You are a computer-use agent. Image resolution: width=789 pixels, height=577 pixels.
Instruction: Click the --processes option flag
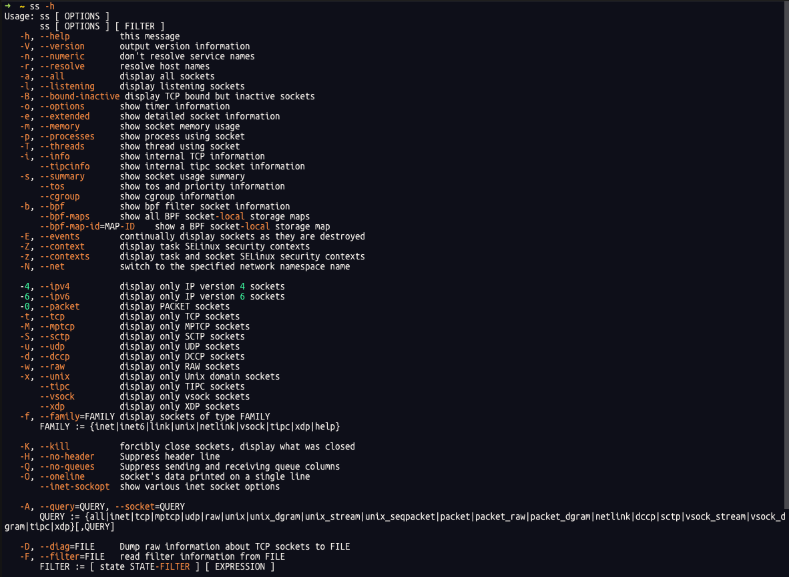point(67,136)
